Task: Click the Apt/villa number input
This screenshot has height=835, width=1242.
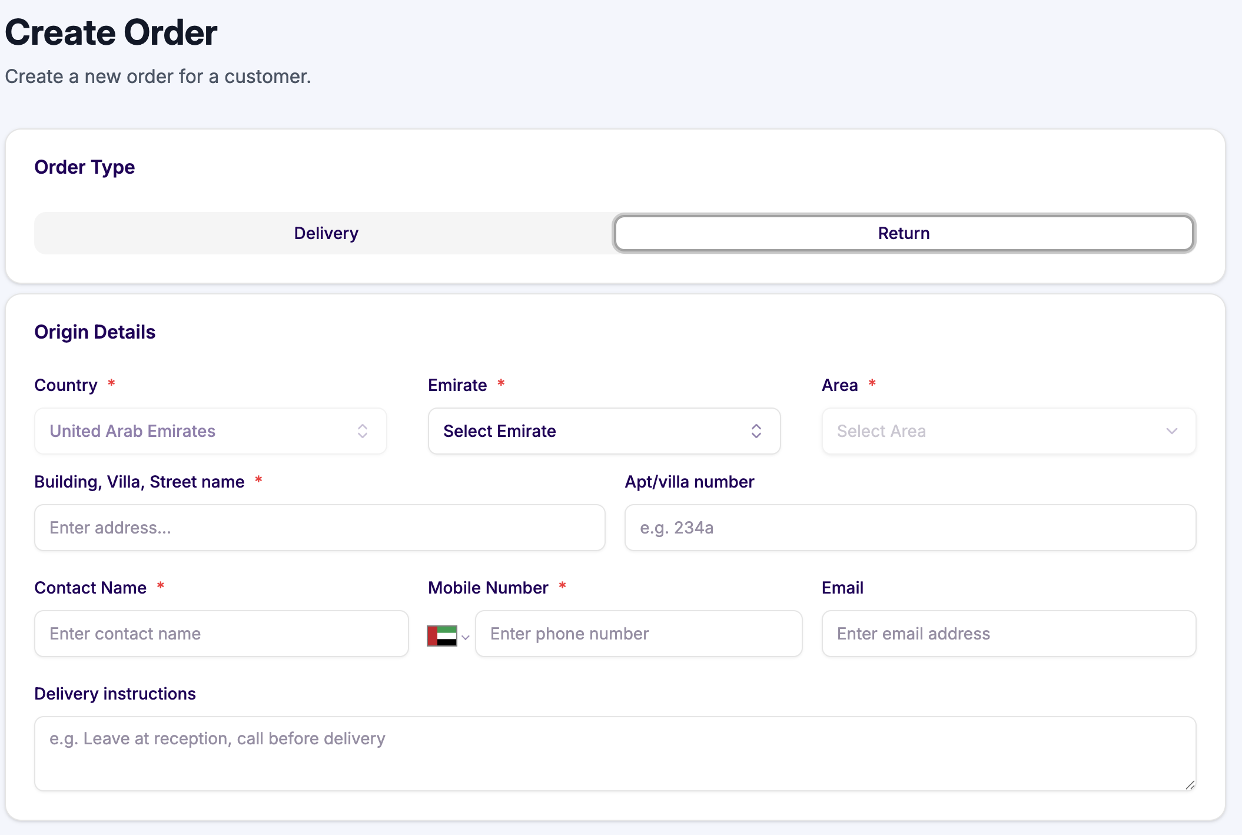Action: click(910, 528)
